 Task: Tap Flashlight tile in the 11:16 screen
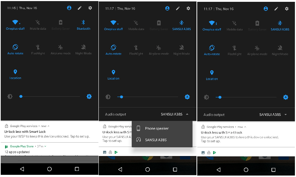click(x=38, y=50)
